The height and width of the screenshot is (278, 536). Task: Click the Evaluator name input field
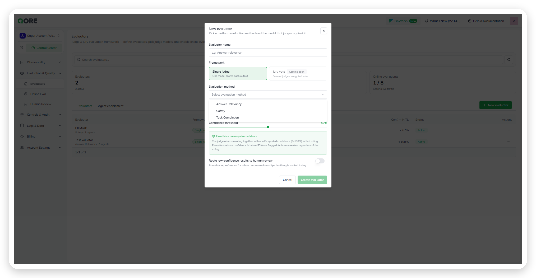pyautogui.click(x=268, y=53)
